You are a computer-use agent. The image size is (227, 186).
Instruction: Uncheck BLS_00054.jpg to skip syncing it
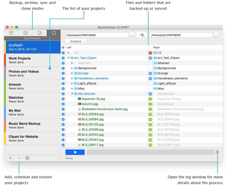(x=63, y=114)
